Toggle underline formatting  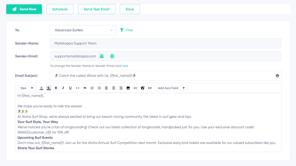[x=70, y=88]
